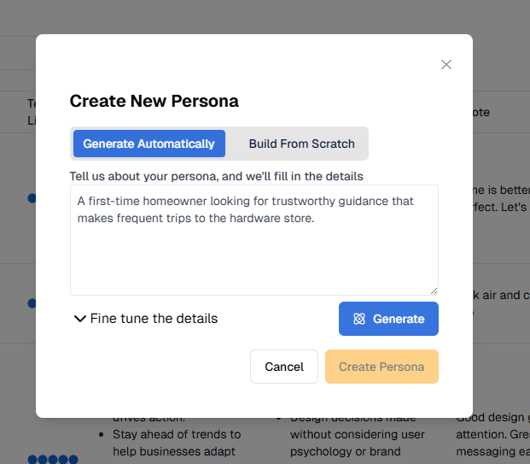Viewport: 530px width, 464px height.
Task: Select the Generate Automatically tab
Action: 149,144
